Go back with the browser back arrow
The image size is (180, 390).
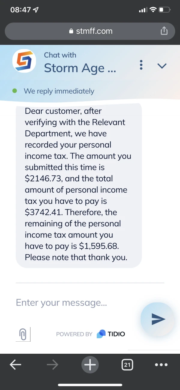[16, 365]
